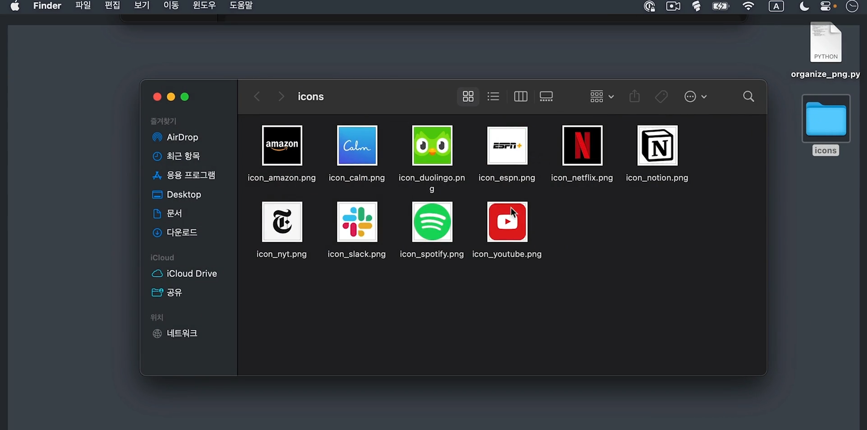Screen dimensions: 867x430
Task: Select the Spotify icon file
Action: pyautogui.click(x=432, y=222)
